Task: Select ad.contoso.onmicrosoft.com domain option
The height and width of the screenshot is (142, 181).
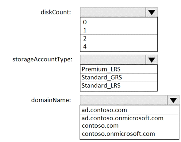Action: tap(129, 118)
